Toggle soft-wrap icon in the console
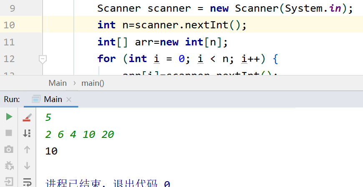Screen dimensions: 363x187 pos(27,182)
